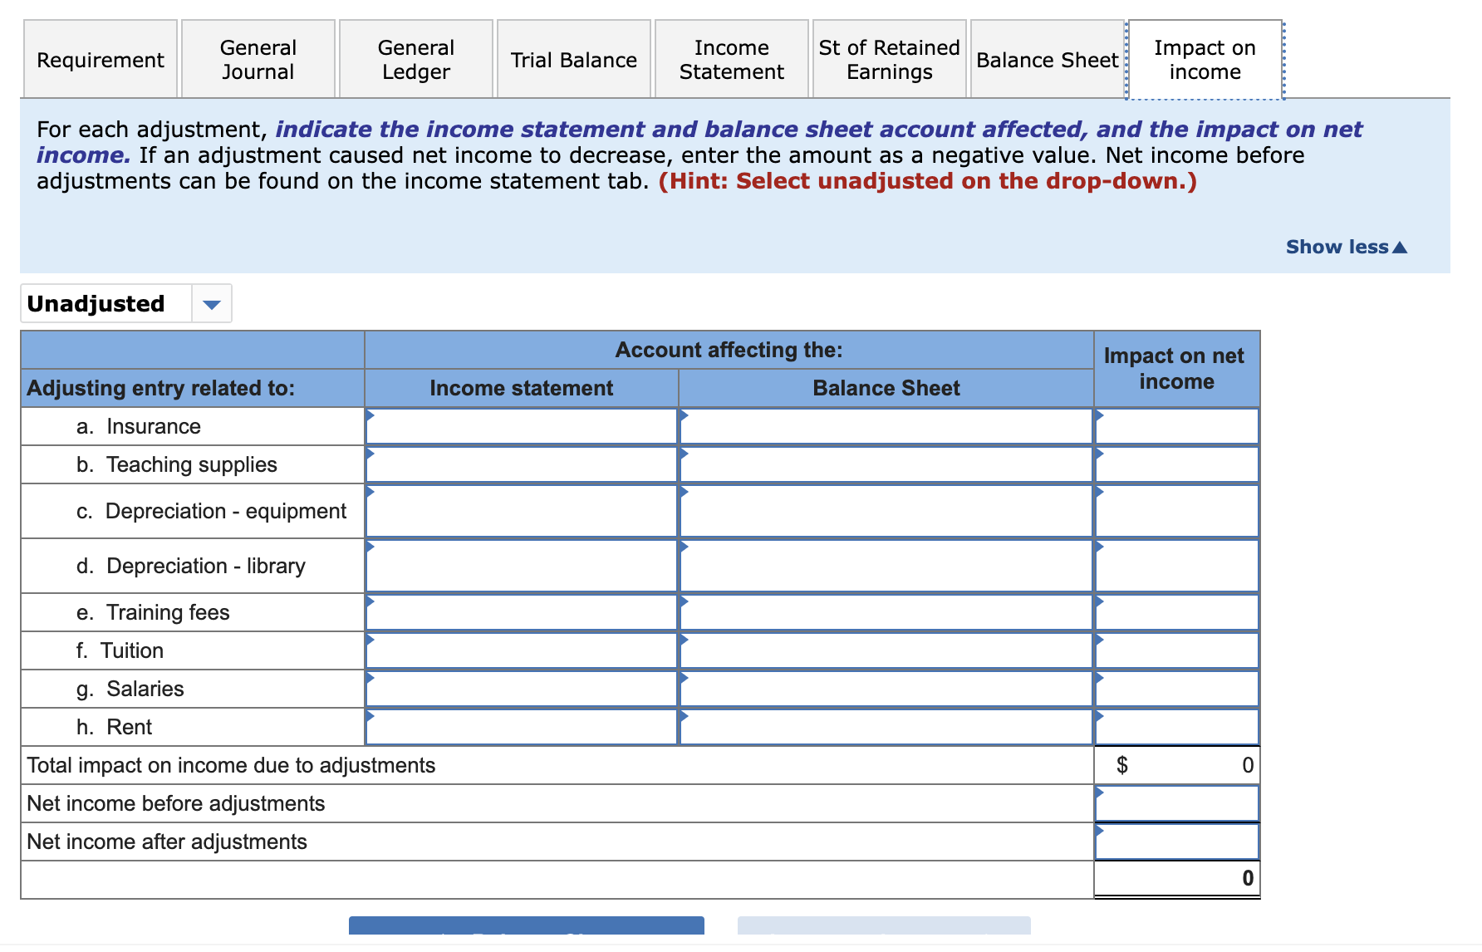Select Tuition balance sheet account cell
This screenshot has height=952, width=1482.
click(x=886, y=650)
